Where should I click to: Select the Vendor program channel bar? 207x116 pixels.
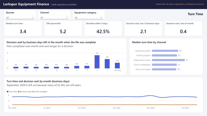pyautogui.click(x=164, y=55)
